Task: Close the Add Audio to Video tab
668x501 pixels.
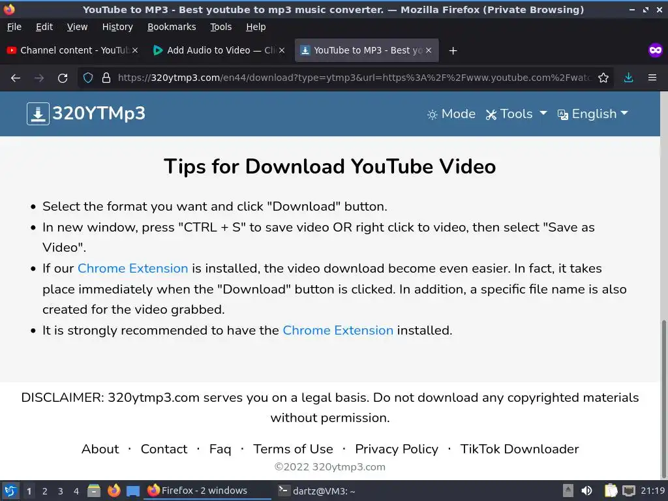Action: point(282,50)
